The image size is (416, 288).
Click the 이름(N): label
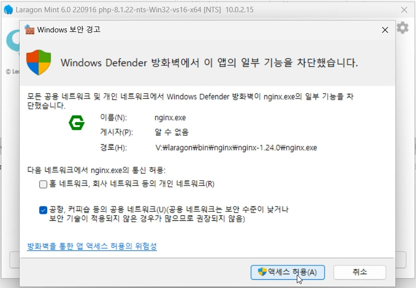[x=113, y=117]
